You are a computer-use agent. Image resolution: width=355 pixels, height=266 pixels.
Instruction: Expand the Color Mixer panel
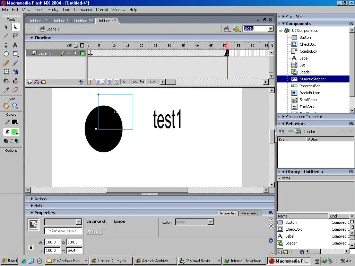[x=283, y=17]
